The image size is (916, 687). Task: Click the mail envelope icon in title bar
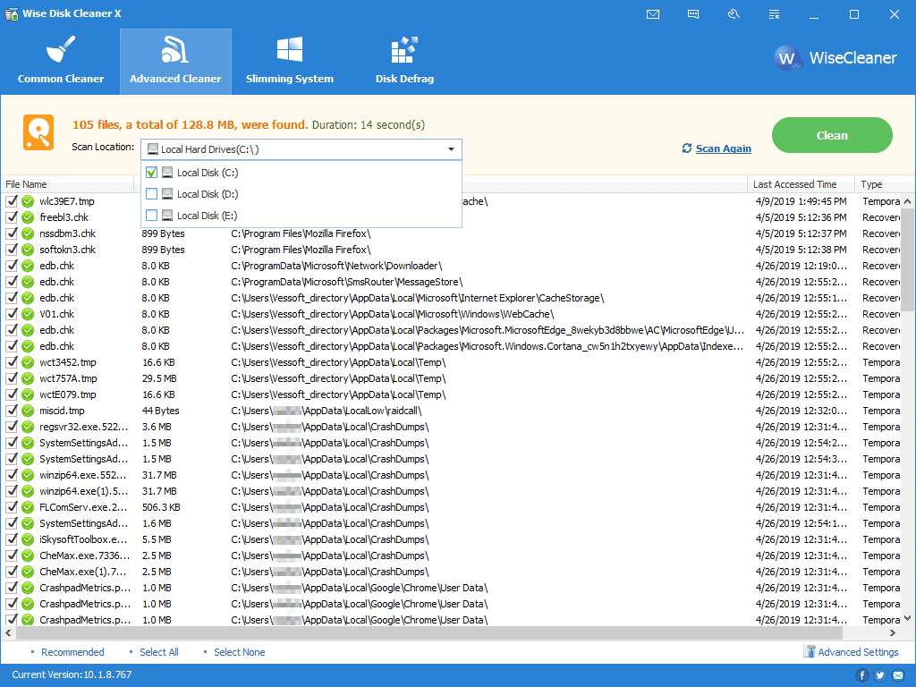[x=653, y=14]
